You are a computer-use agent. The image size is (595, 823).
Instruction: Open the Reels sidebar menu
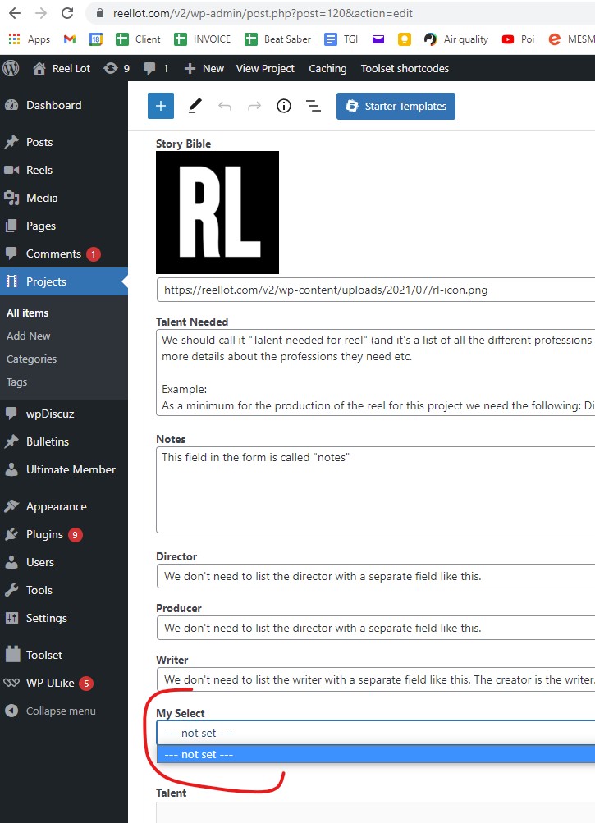tap(63, 170)
